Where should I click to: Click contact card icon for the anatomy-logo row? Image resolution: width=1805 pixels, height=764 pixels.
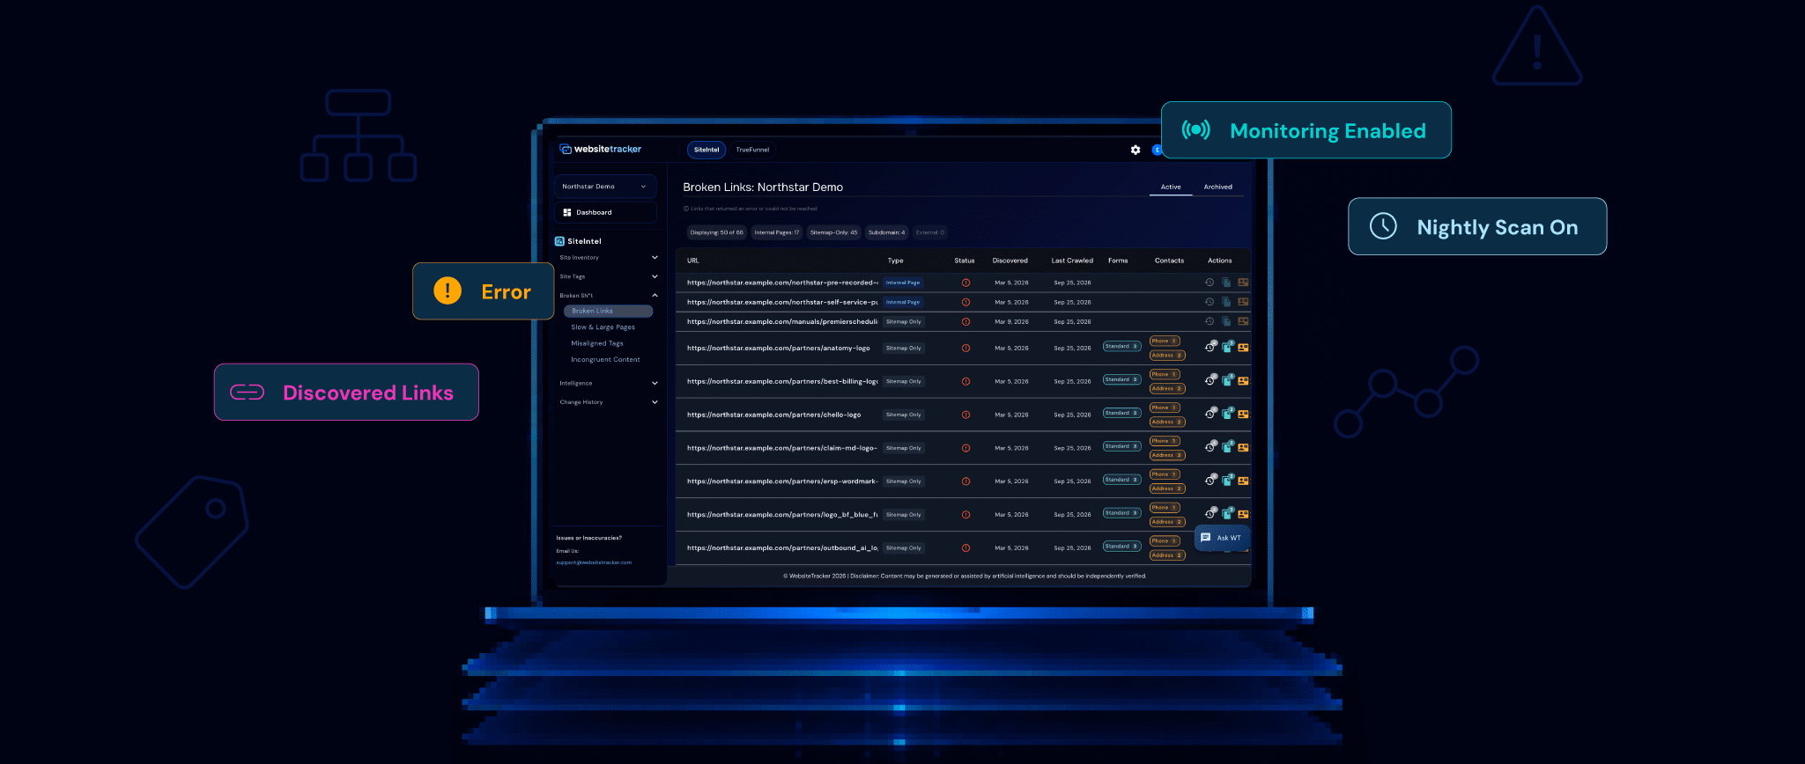click(x=1243, y=348)
